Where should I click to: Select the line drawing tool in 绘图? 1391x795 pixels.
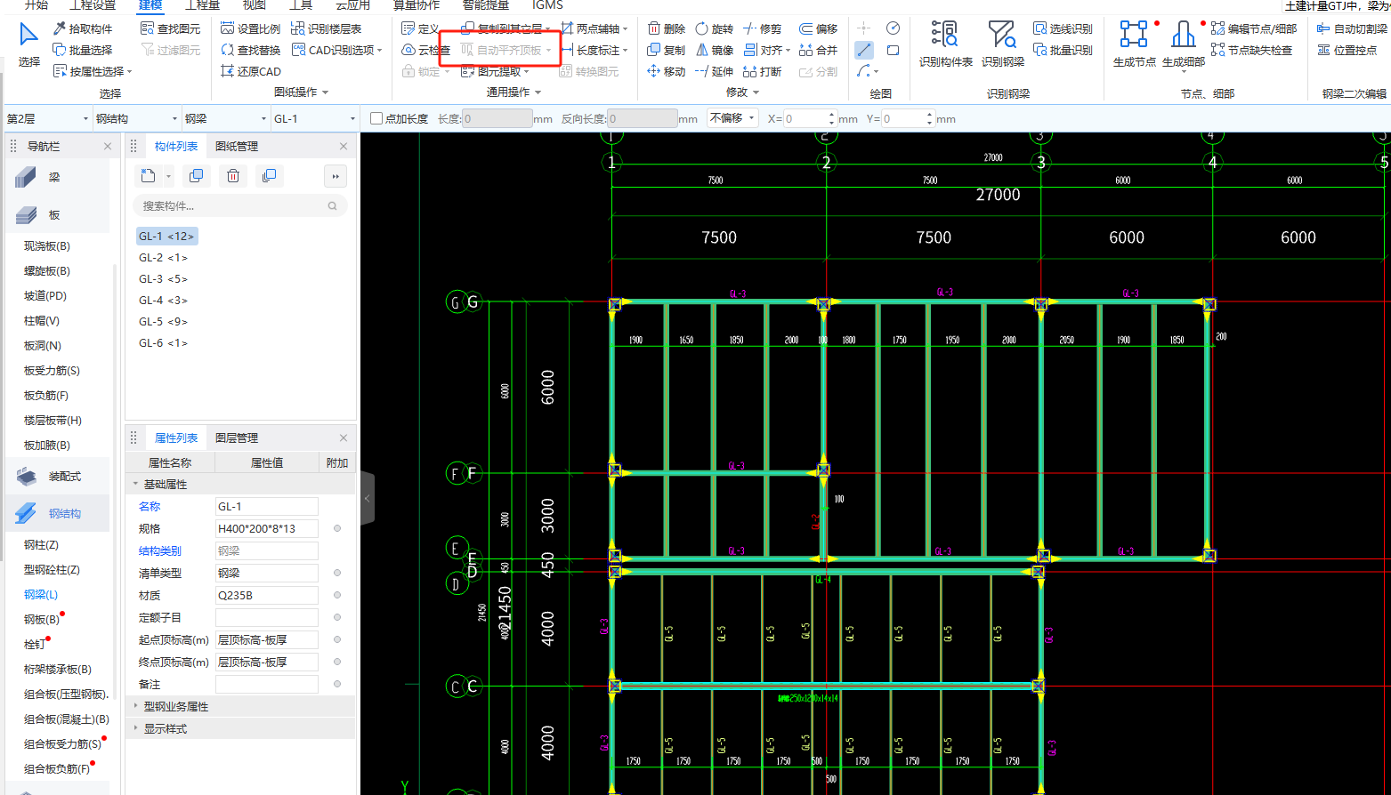(864, 50)
